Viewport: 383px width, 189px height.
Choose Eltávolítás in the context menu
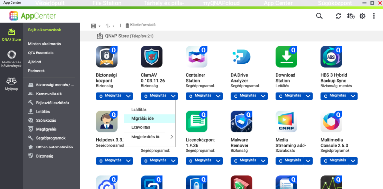150,127
